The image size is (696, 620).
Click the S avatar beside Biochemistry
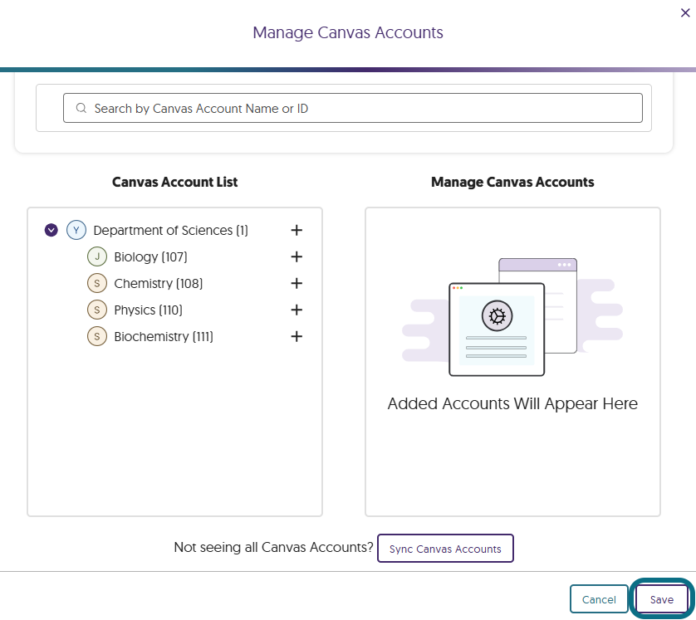[97, 337]
